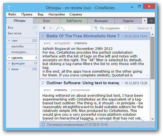Switch to the Блог tab

(47, 21)
